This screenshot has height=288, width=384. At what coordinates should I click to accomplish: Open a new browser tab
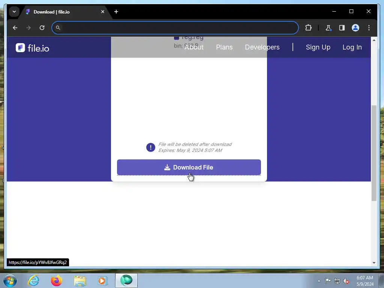(x=116, y=12)
